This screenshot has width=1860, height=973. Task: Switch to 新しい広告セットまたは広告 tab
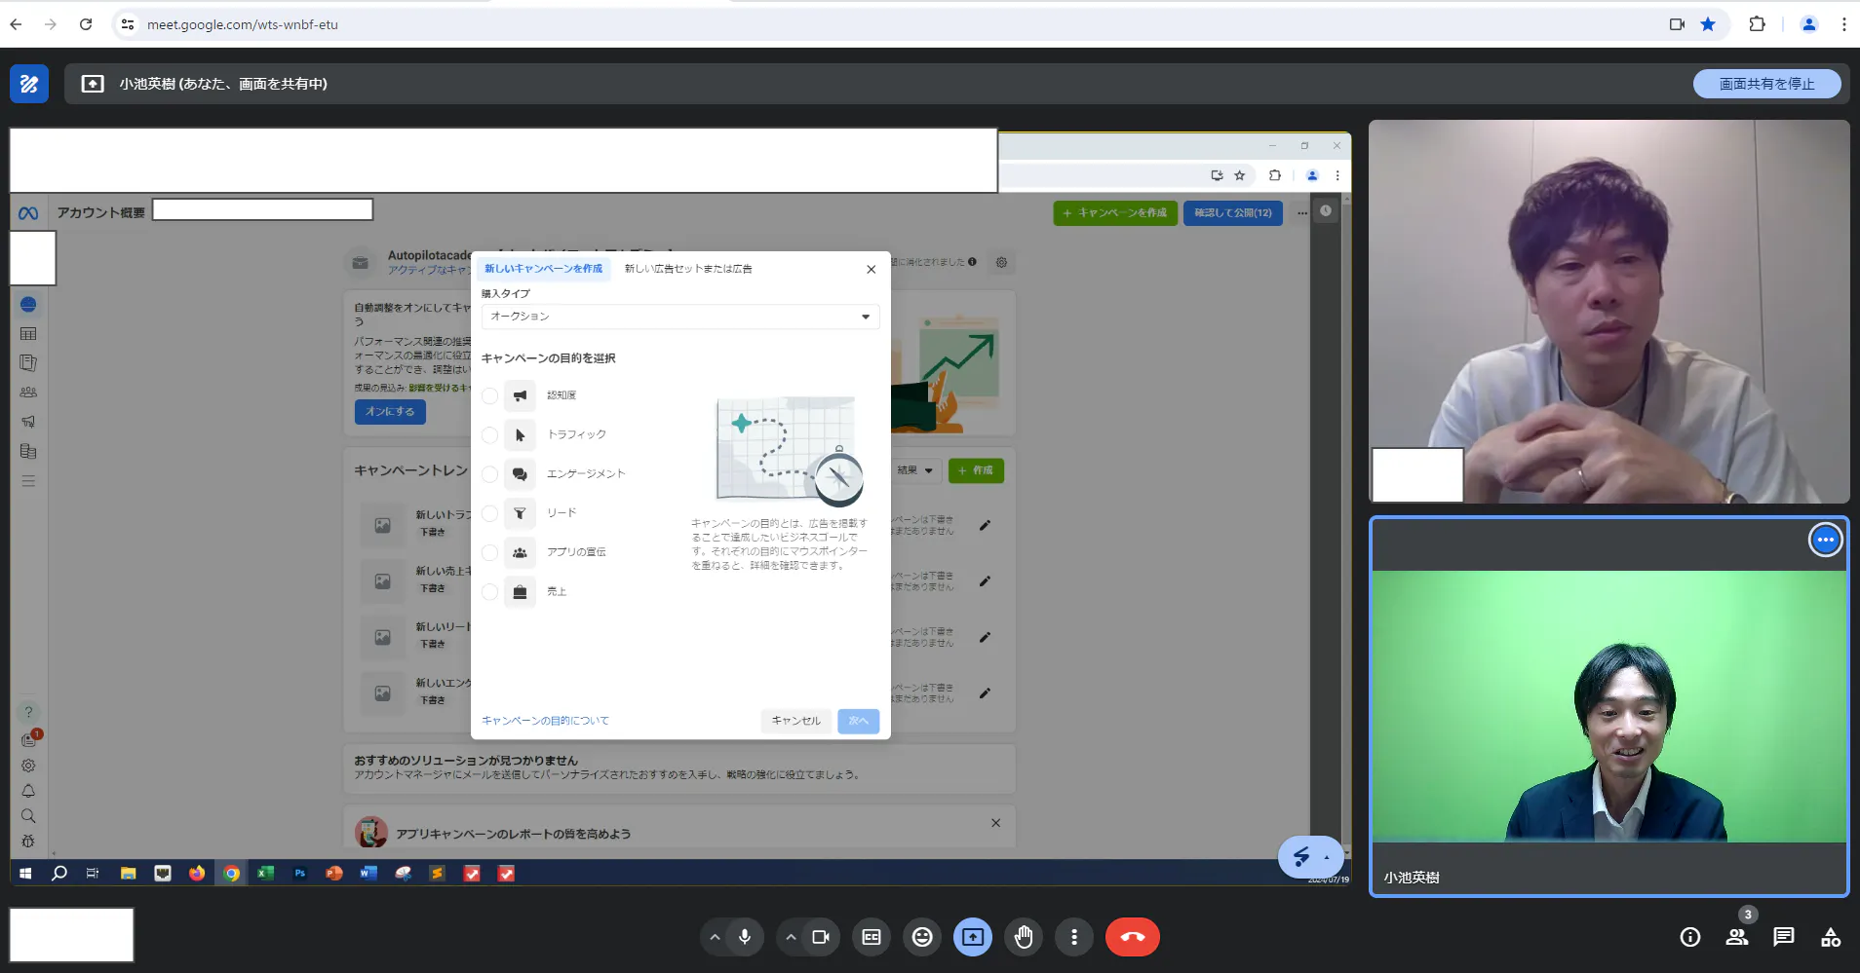pyautogui.click(x=688, y=269)
